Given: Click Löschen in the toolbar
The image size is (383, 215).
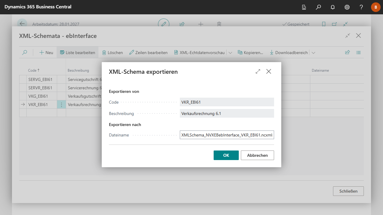Looking at the screenshot, I should pyautogui.click(x=113, y=53).
